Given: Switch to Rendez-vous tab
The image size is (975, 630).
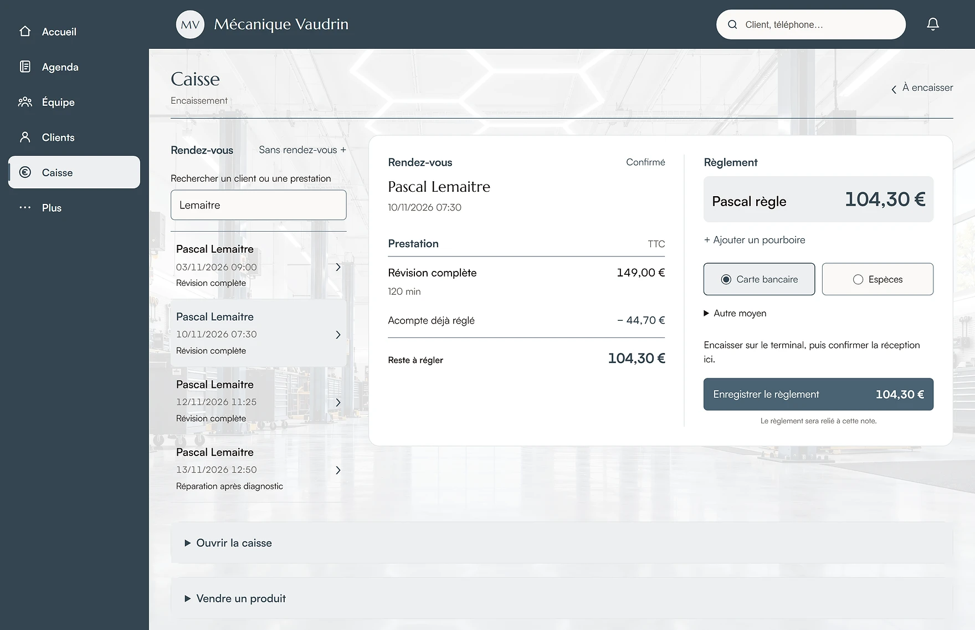Looking at the screenshot, I should tap(202, 150).
